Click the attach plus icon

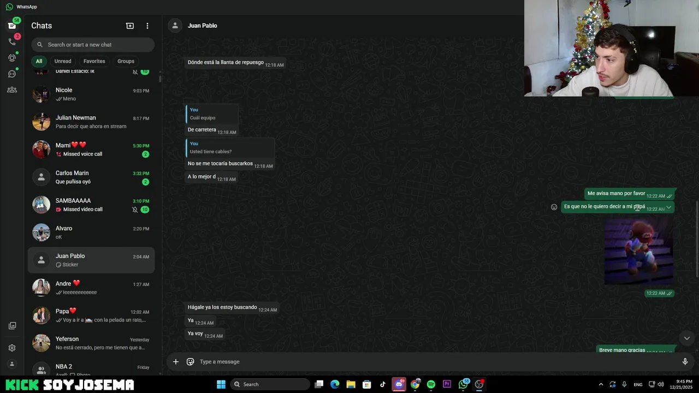click(175, 361)
